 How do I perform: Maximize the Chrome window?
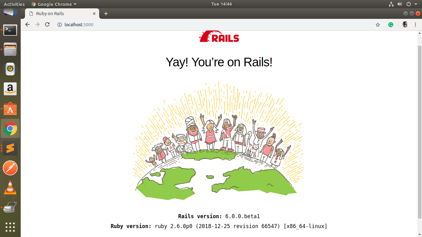tap(412, 14)
